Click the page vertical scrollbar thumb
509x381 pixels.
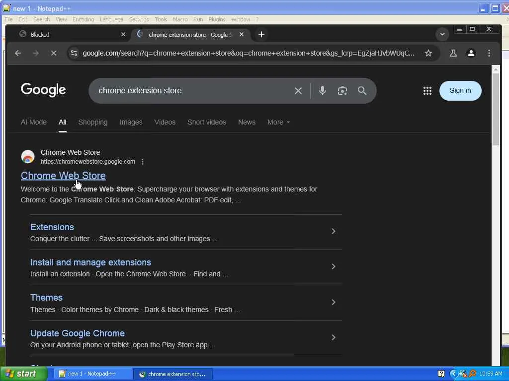click(x=496, y=109)
